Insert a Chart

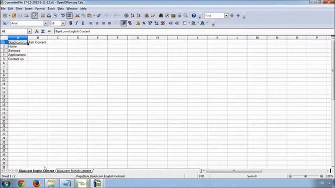[x=147, y=16]
